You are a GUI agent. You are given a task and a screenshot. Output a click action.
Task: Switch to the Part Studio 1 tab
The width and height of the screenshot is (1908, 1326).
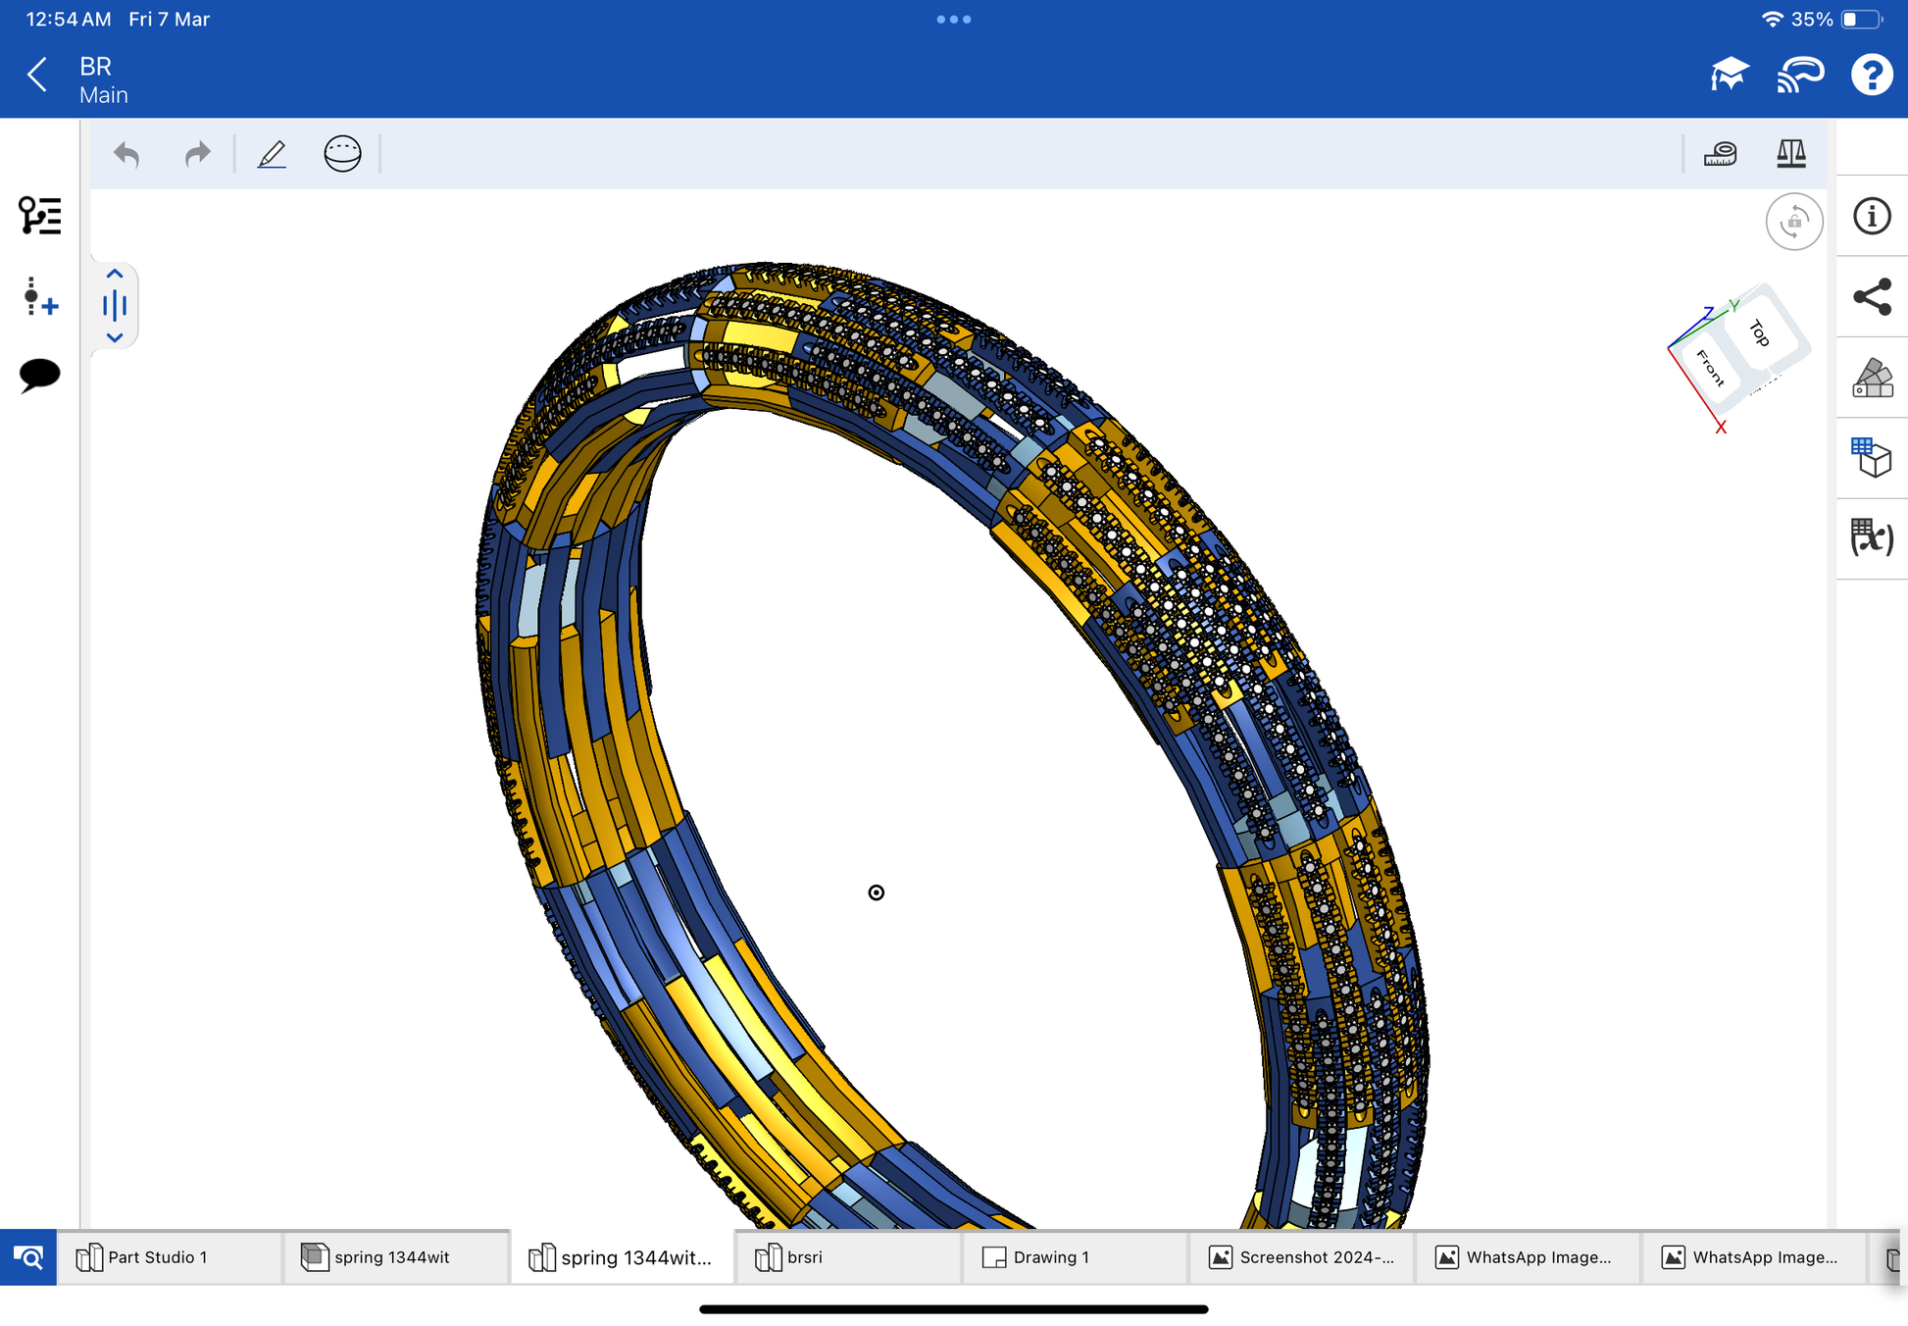tap(157, 1257)
